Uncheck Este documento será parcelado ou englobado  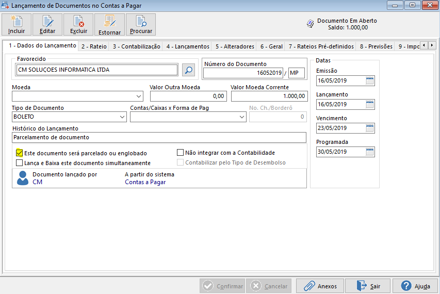point(20,153)
